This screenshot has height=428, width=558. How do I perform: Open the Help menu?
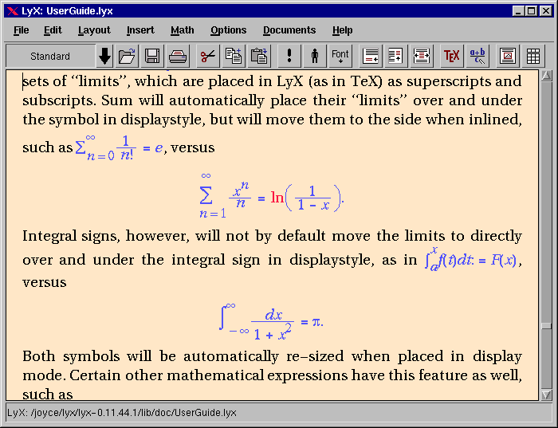(x=342, y=30)
